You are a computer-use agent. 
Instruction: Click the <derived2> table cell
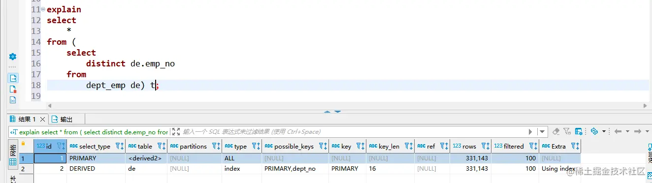(x=147, y=158)
